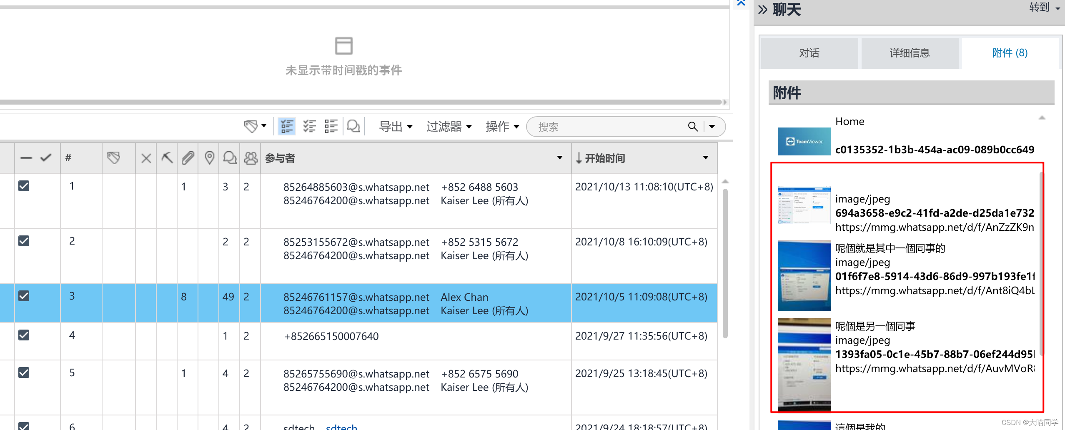Viewport: 1065px width, 430px height.
Task: Click the attachment count 8 in the Alex Chan row
Action: [184, 297]
